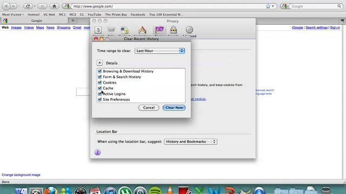Click Change background image link
The image size is (346, 194).
pyautogui.click(x=21, y=175)
